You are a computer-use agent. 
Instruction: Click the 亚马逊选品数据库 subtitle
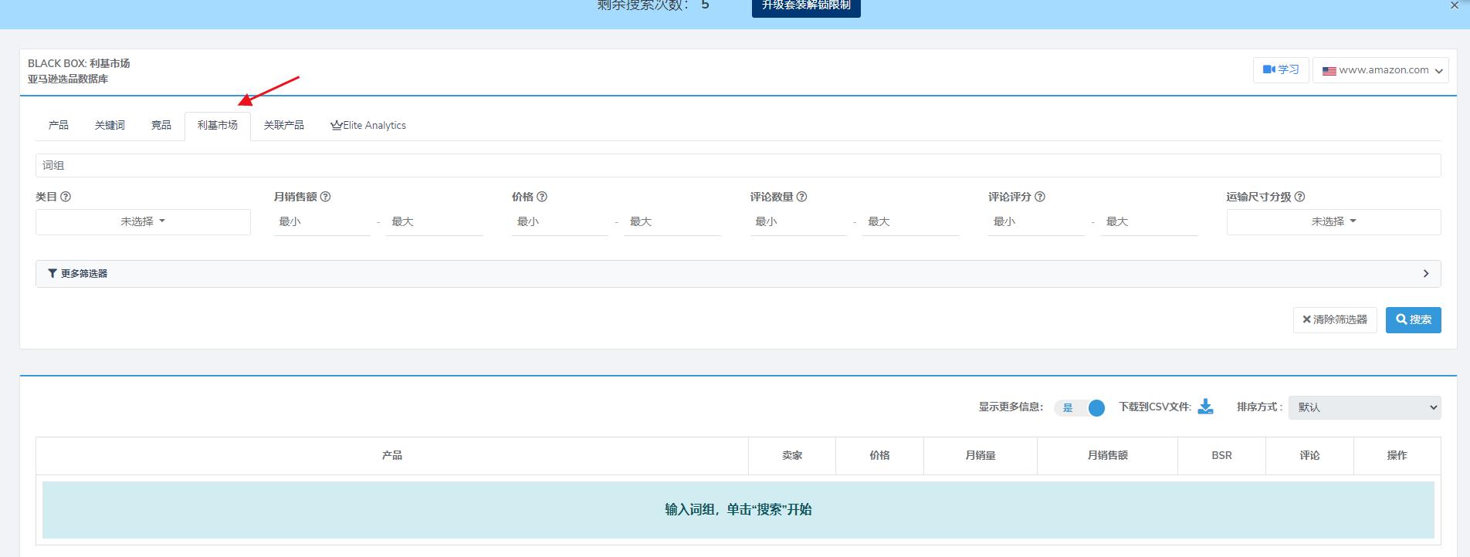[68, 79]
